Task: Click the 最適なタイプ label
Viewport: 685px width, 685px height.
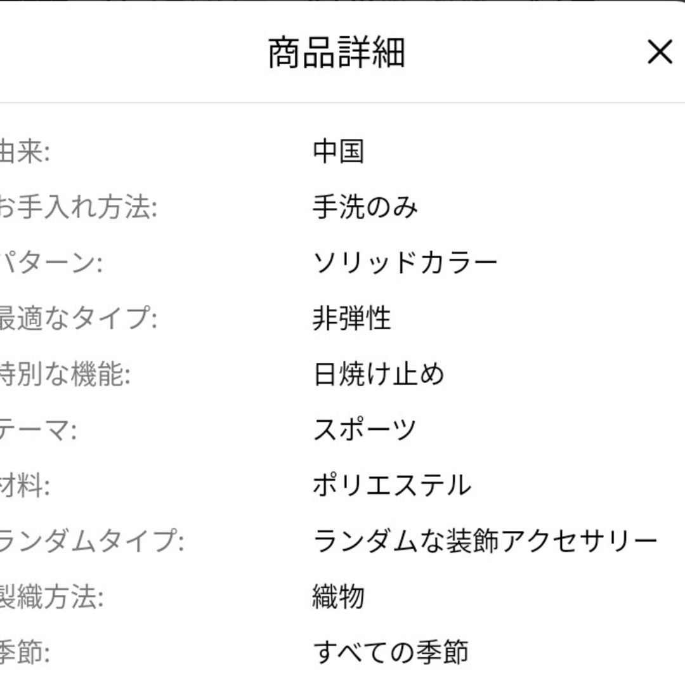Action: (x=78, y=318)
